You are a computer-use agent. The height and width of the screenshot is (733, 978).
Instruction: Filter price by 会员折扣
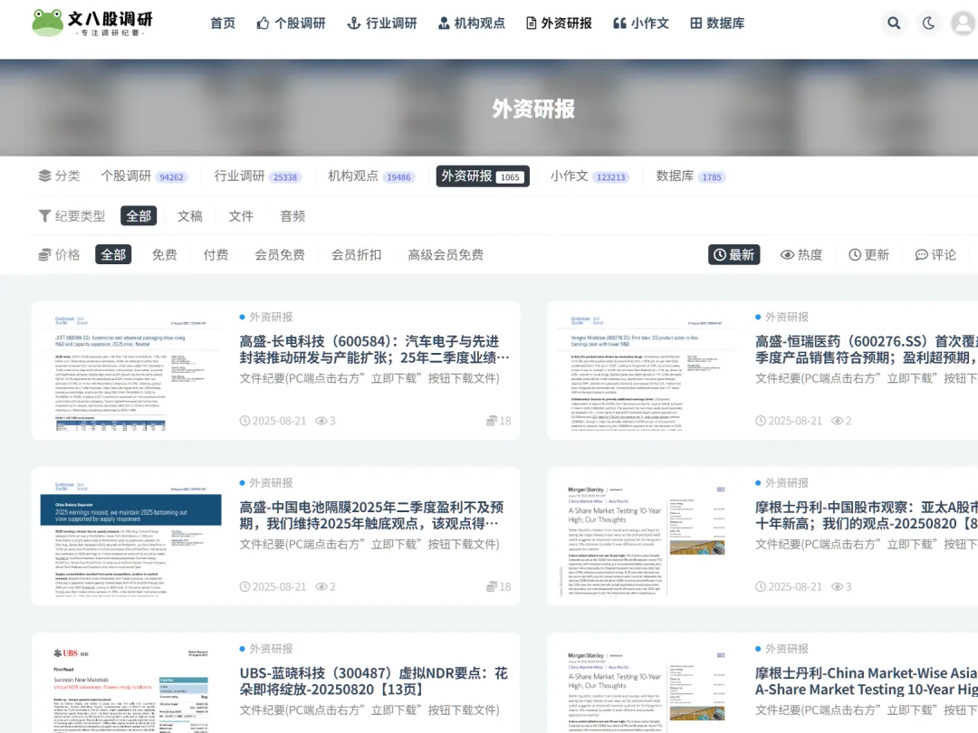pos(356,254)
